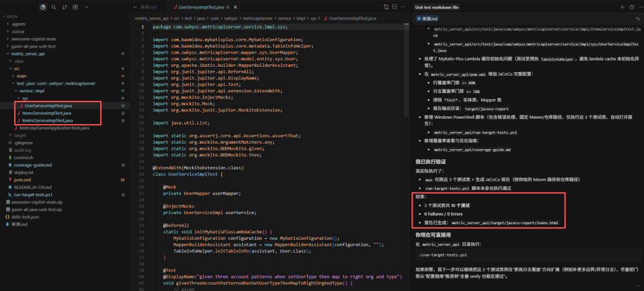Open README.zh-CN.md file

click(x=32, y=187)
